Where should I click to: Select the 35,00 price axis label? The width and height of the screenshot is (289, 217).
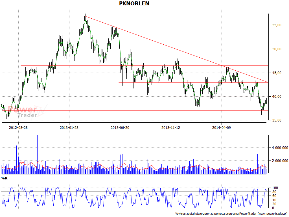tap(277, 120)
